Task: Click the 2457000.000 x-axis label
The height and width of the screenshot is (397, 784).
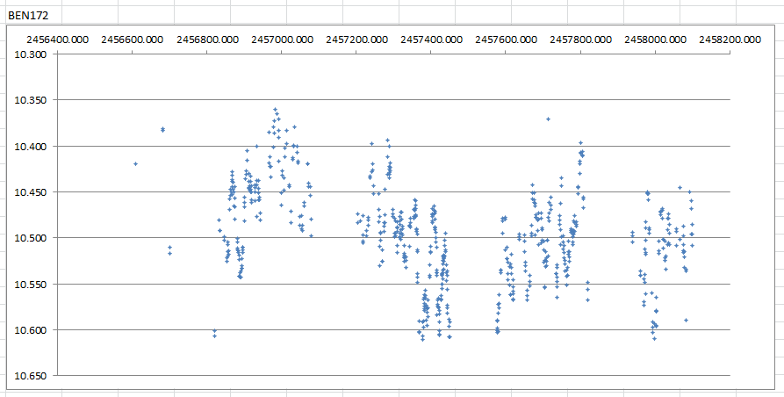Action: point(281,40)
